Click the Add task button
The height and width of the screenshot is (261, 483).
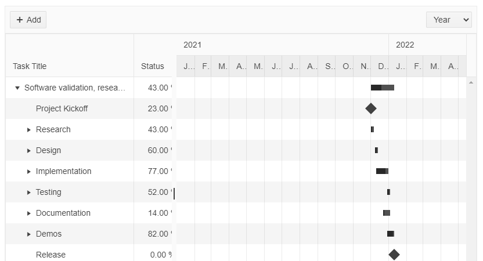click(x=28, y=20)
